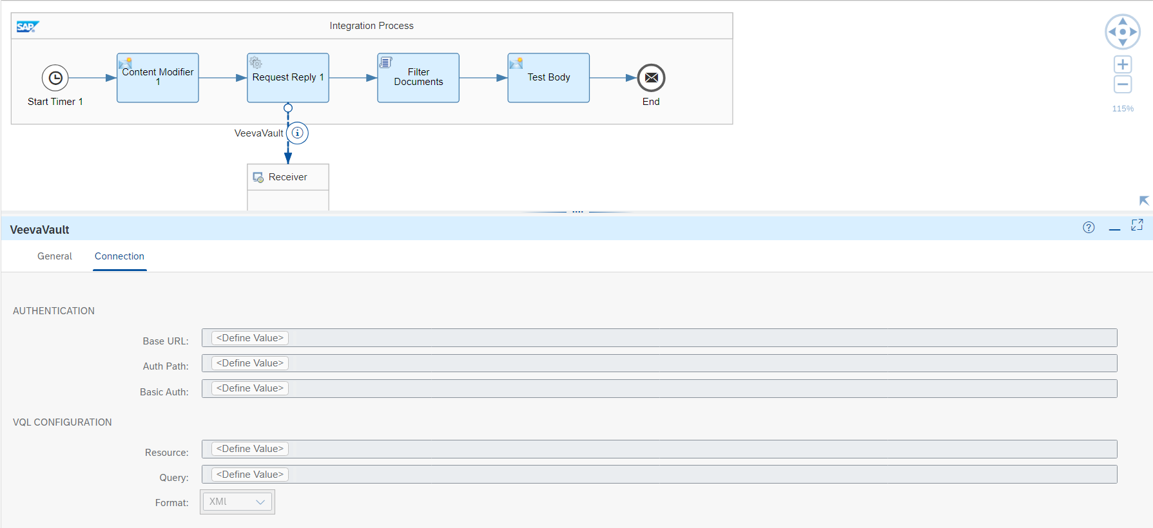Click the gear icon in Request Reply 1
Image resolution: width=1153 pixels, height=528 pixels.
(x=256, y=62)
